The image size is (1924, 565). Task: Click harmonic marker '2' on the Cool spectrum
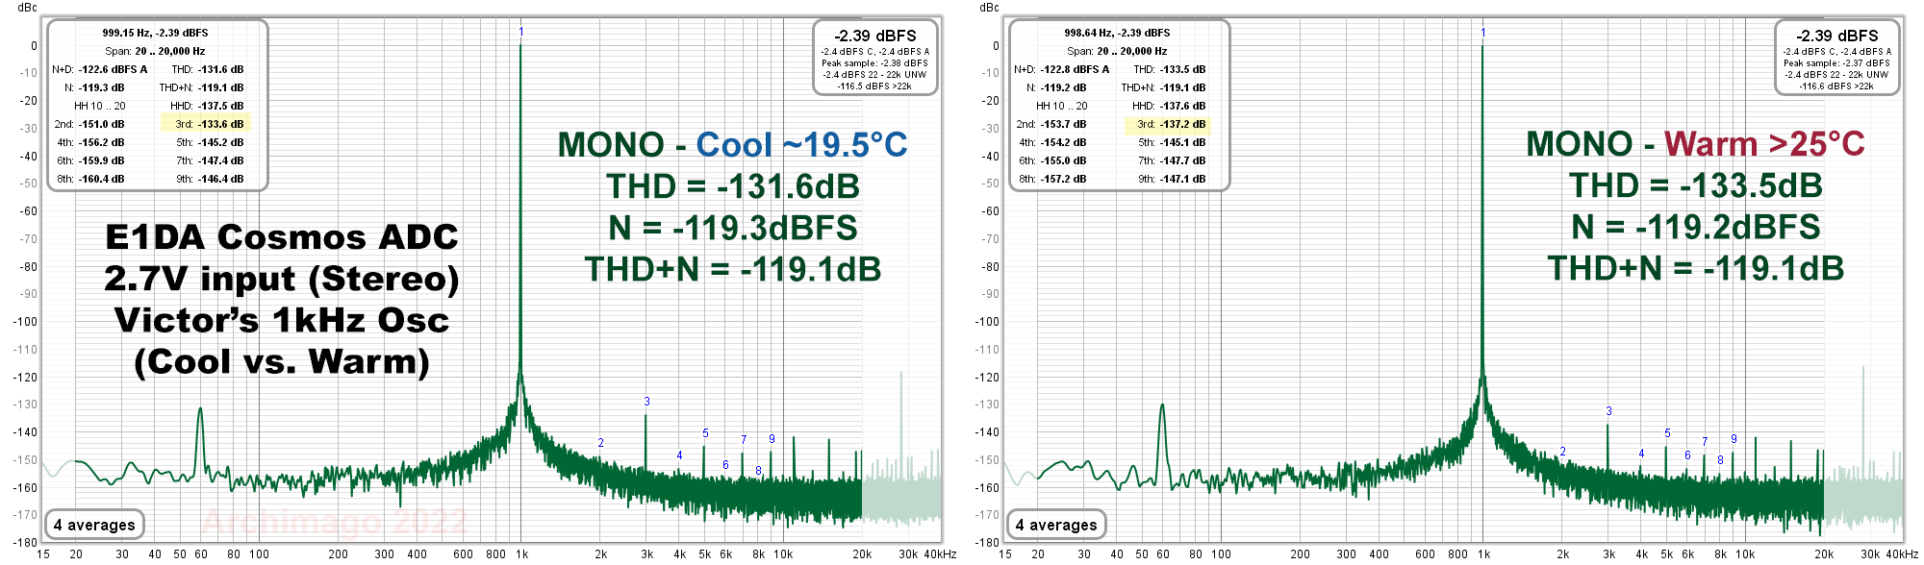point(600,443)
